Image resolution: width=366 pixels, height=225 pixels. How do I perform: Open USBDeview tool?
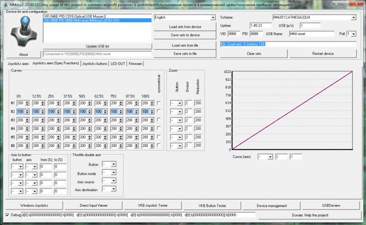(x=331, y=205)
